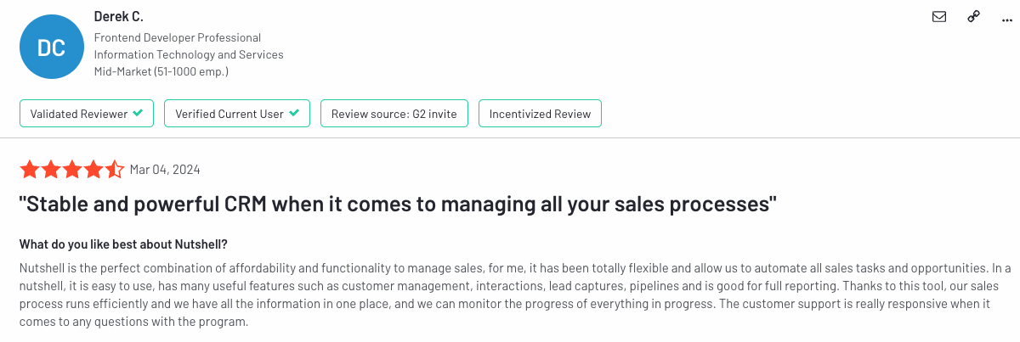This screenshot has height=342, width=1020.
Task: Open the three-dot more options menu
Action: click(x=1008, y=17)
